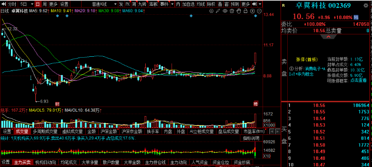Click the print-box icon above chart
The image size is (372, 167).
[x=232, y=11]
